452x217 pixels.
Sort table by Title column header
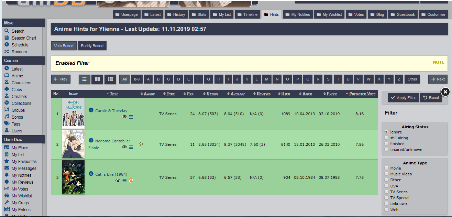[114, 94]
